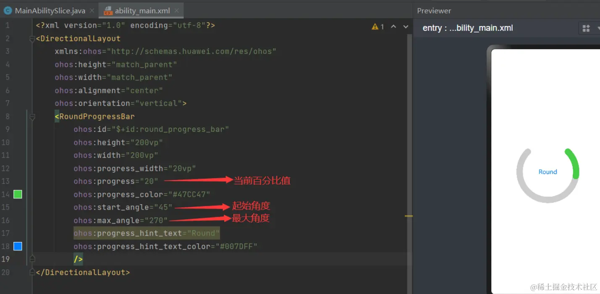
Task: Click the blue color swatch for #007DFF
Action: (18, 246)
